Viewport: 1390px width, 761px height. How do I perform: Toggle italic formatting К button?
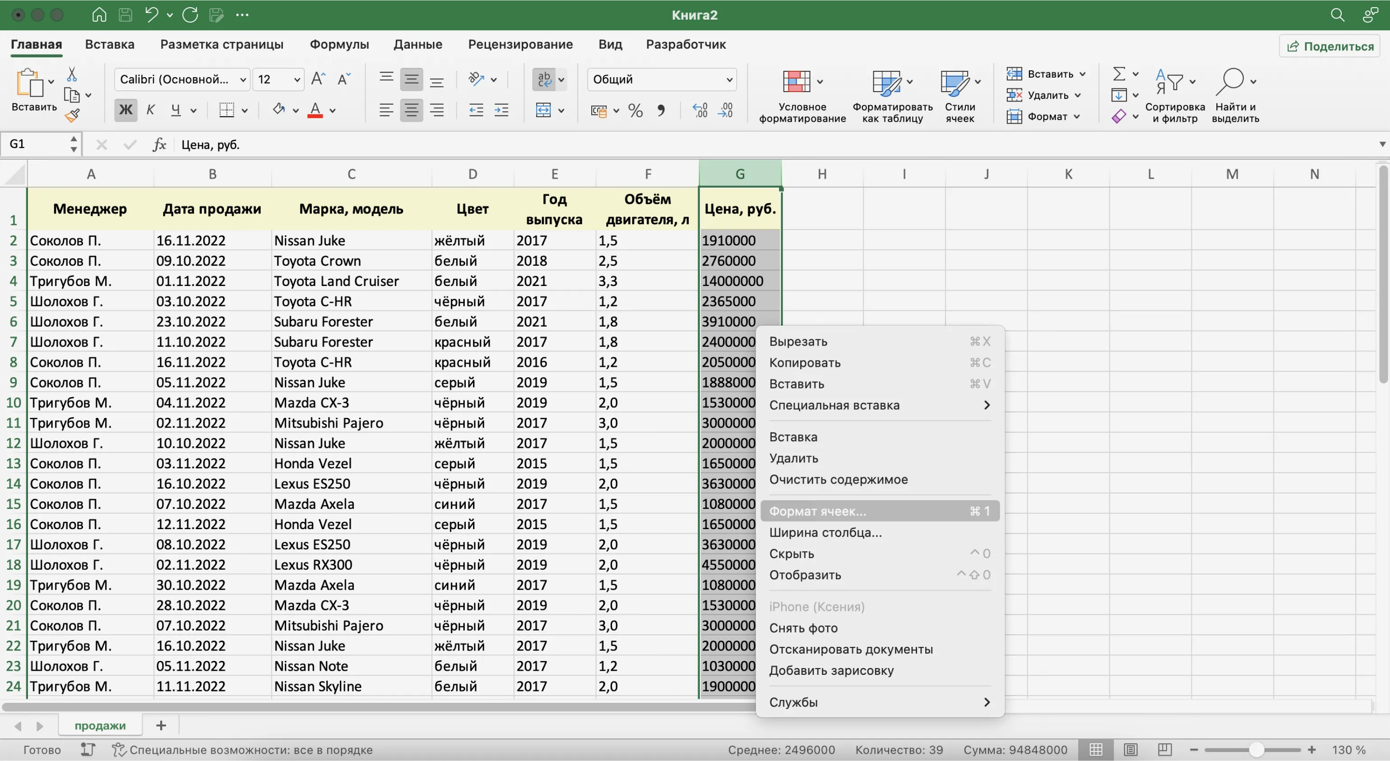[x=151, y=110]
